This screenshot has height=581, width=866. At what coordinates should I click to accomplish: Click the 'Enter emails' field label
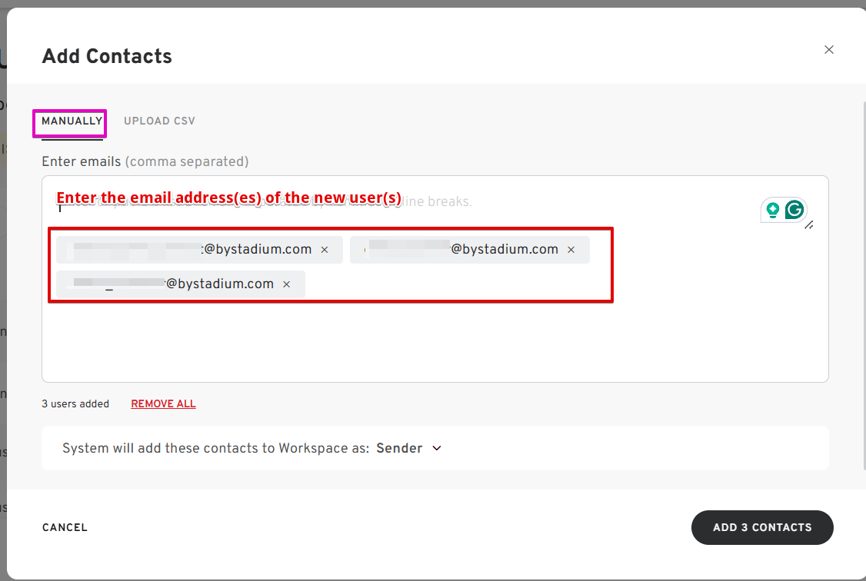81,161
